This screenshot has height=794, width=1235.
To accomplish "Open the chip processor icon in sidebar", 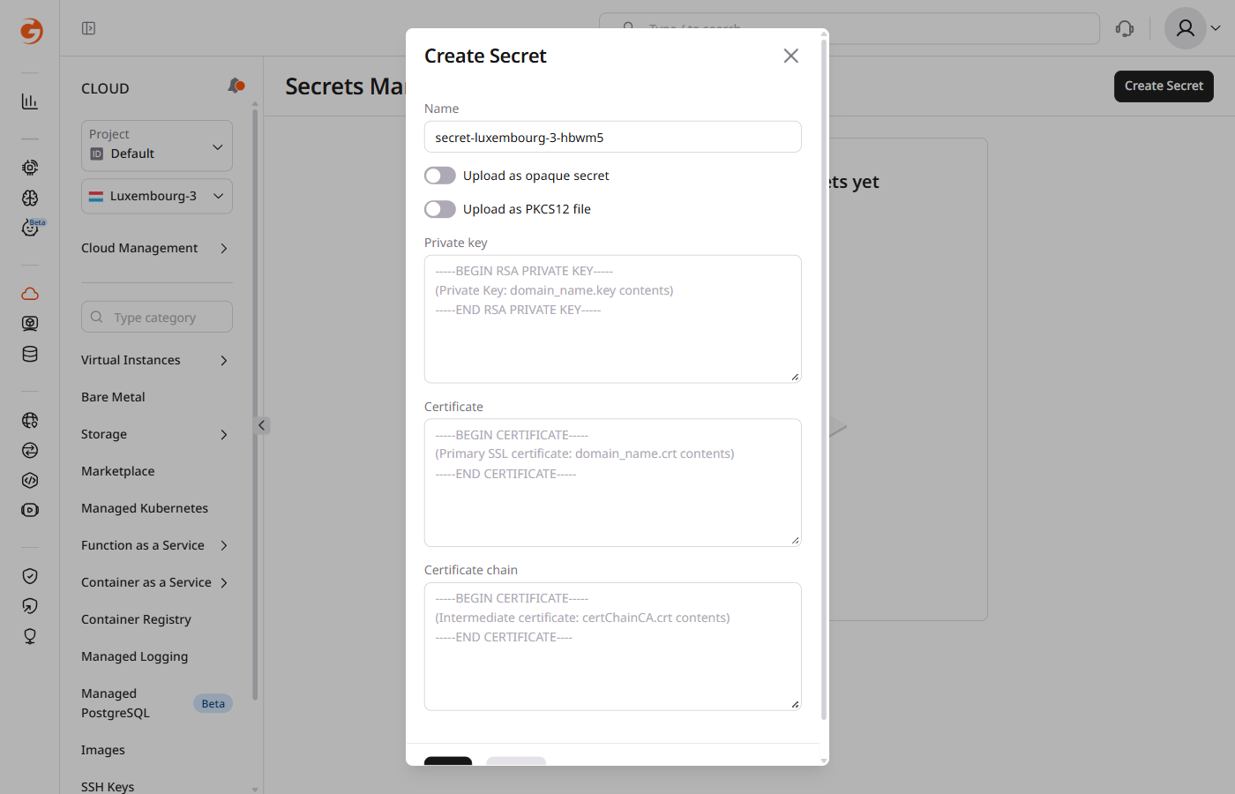I will (30, 167).
